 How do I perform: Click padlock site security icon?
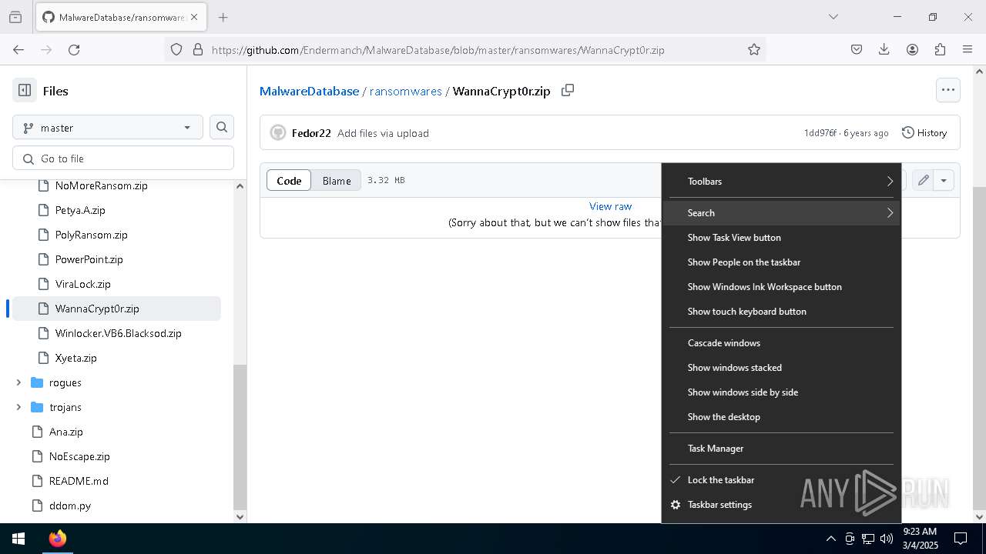click(x=198, y=49)
